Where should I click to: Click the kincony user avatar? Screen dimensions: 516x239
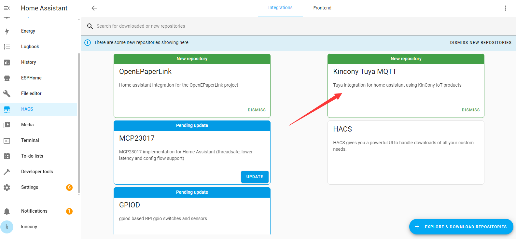tap(7, 227)
